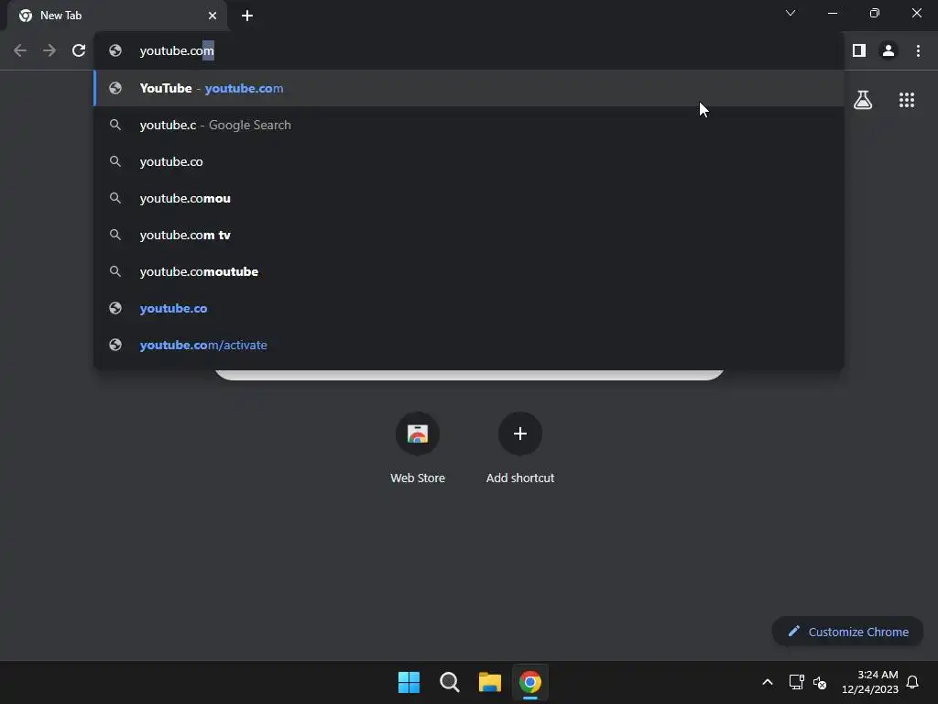Screen dimensions: 938x704
Task: Click the Chrome taskbar icon
Action: 530,682
